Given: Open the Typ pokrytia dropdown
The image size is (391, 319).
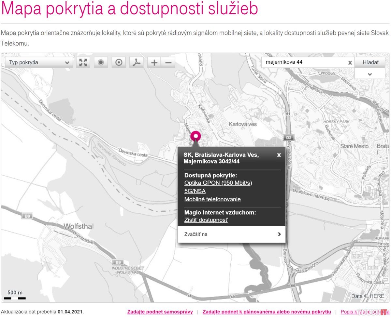Looking at the screenshot, I should click(39, 62).
